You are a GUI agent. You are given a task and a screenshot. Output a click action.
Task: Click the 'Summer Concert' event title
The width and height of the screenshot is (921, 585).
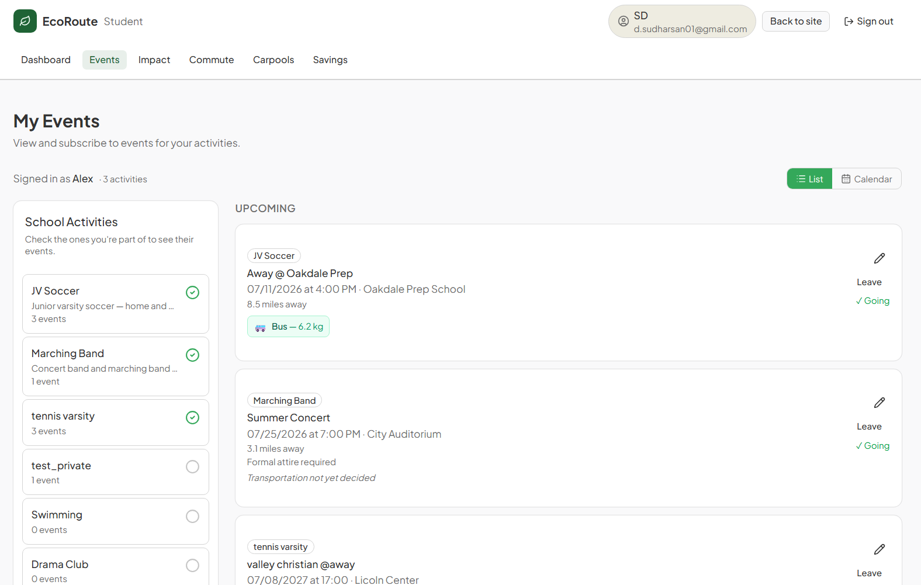(x=288, y=418)
